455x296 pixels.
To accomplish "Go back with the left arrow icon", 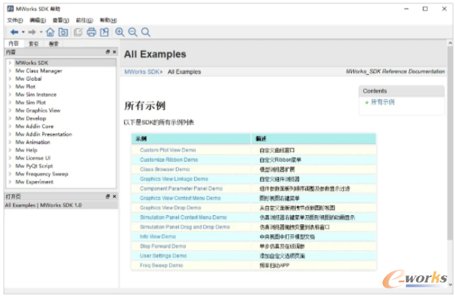I will (15, 32).
